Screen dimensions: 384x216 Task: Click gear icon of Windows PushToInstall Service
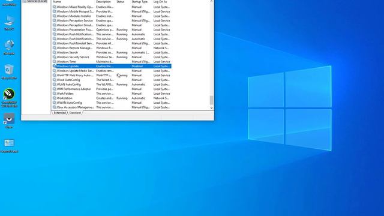55,43
